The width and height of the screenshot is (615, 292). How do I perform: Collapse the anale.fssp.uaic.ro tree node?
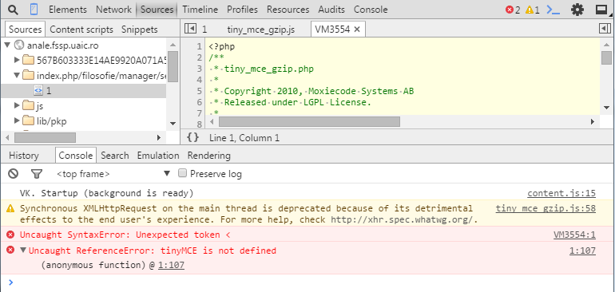coord(6,45)
